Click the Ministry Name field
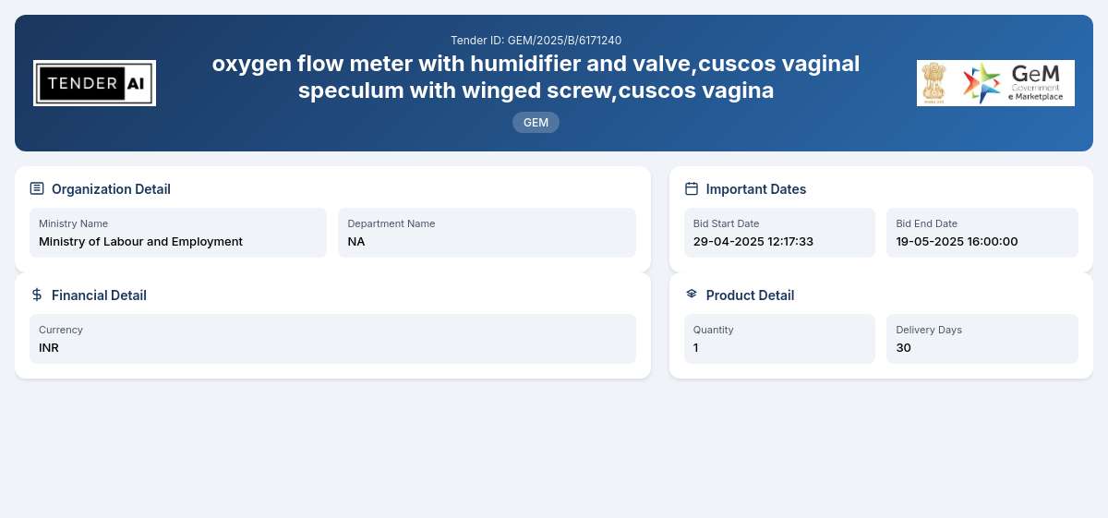This screenshot has width=1108, height=518. (x=178, y=233)
